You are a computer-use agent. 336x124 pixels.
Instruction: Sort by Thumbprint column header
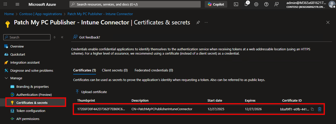coord(86,100)
